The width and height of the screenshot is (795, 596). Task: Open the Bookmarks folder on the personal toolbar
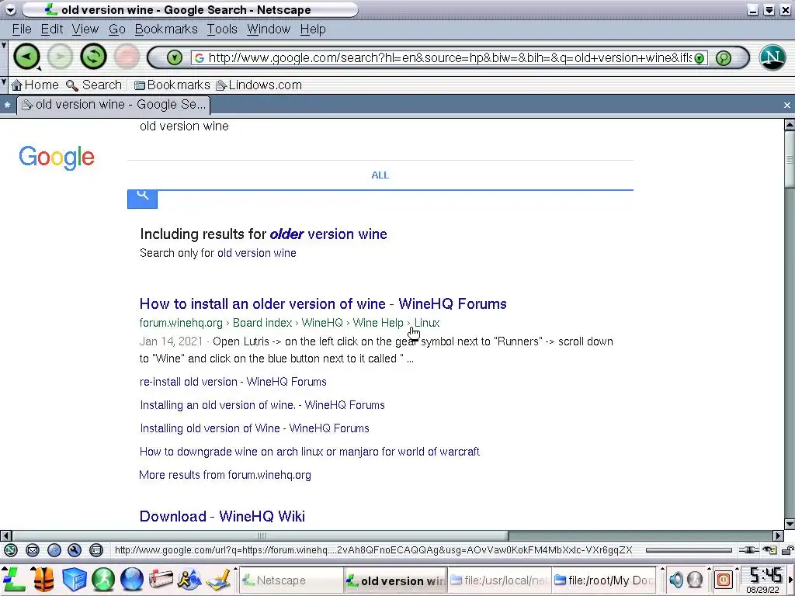[172, 85]
